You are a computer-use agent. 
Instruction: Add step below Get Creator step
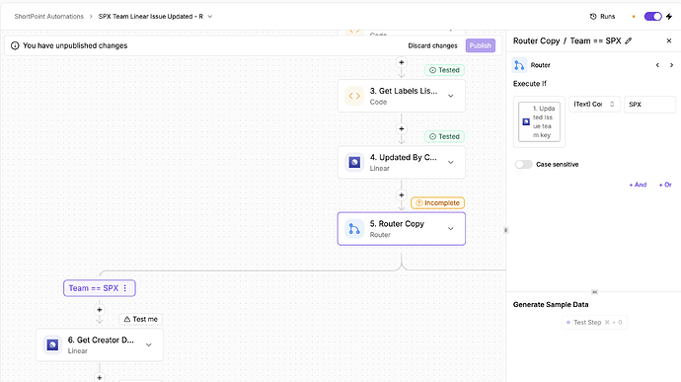100,378
